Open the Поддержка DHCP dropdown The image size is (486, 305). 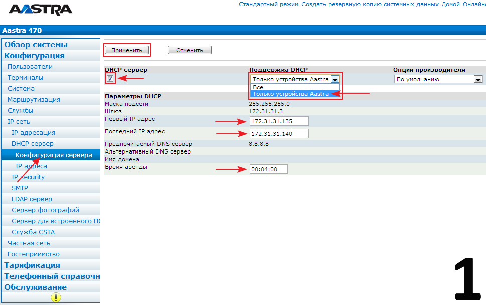[x=295, y=79]
